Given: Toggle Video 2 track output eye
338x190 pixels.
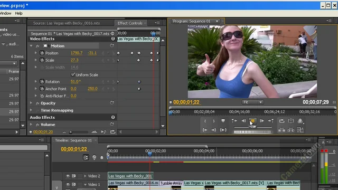Looking at the screenshot, I should click(68, 176).
